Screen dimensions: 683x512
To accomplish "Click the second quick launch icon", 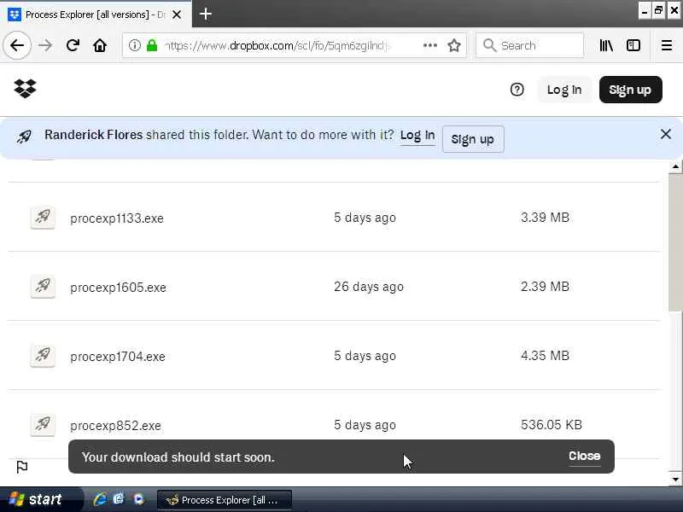I will click(x=119, y=499).
